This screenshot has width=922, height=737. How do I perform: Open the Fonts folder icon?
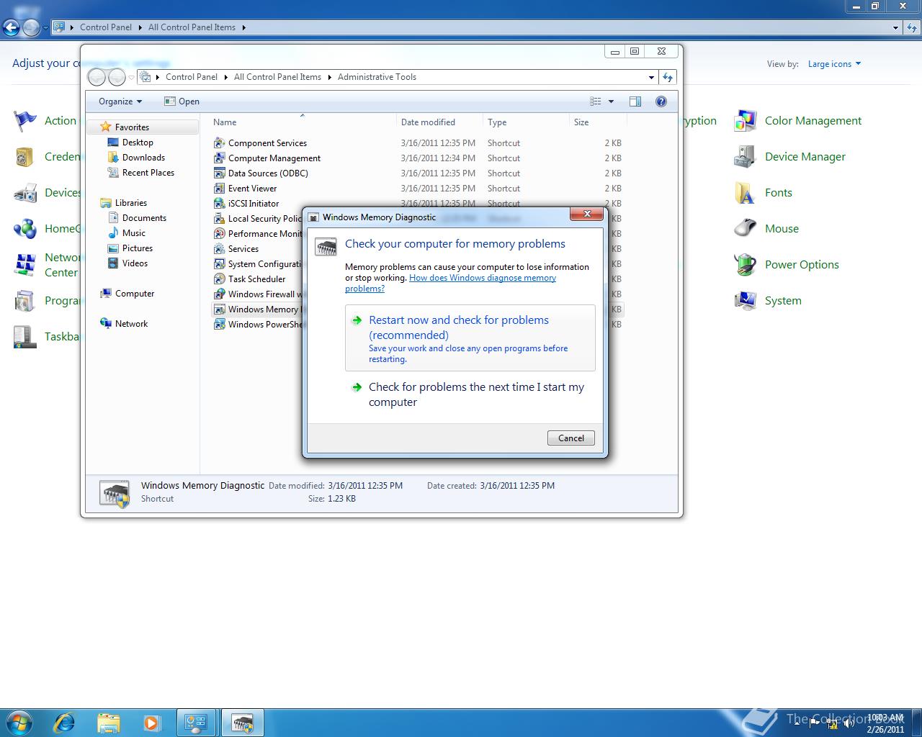point(746,193)
